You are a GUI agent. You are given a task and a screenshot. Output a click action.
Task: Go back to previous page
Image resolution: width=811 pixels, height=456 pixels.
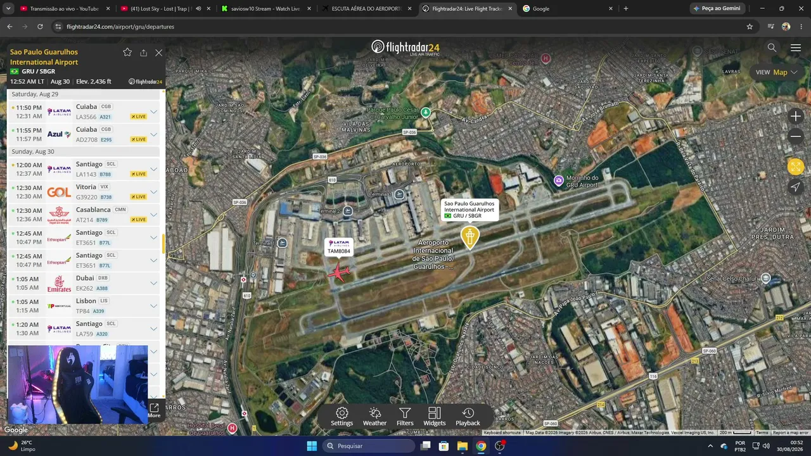pos(10,27)
